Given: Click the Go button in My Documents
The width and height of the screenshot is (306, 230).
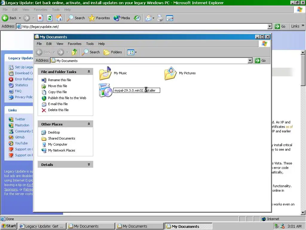Looking at the screenshot, I should (x=260, y=60).
